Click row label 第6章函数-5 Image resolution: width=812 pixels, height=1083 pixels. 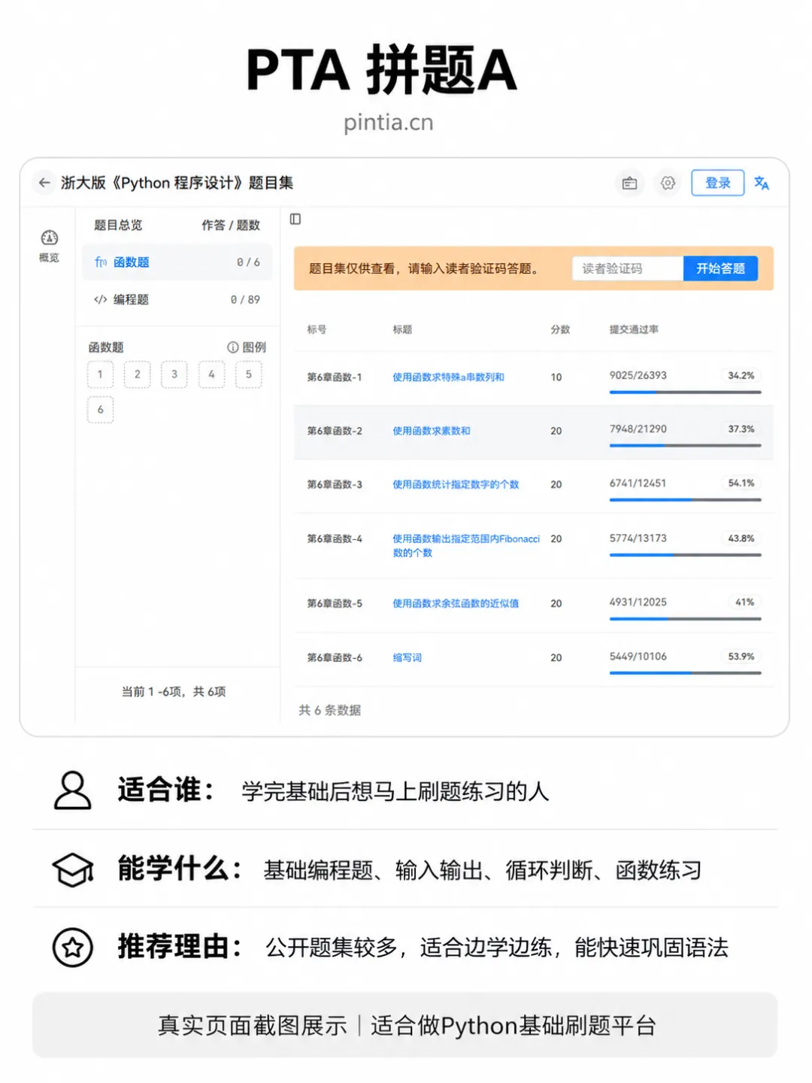[335, 603]
